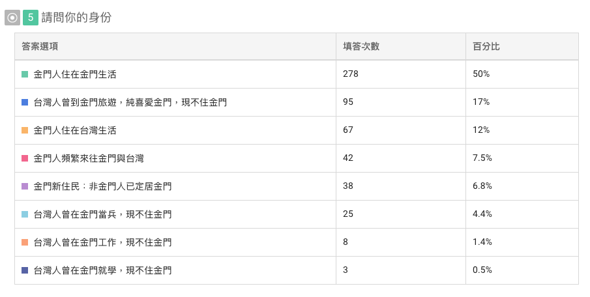Click the salmon swatch for 台灣人曾在金門工作

pos(25,242)
